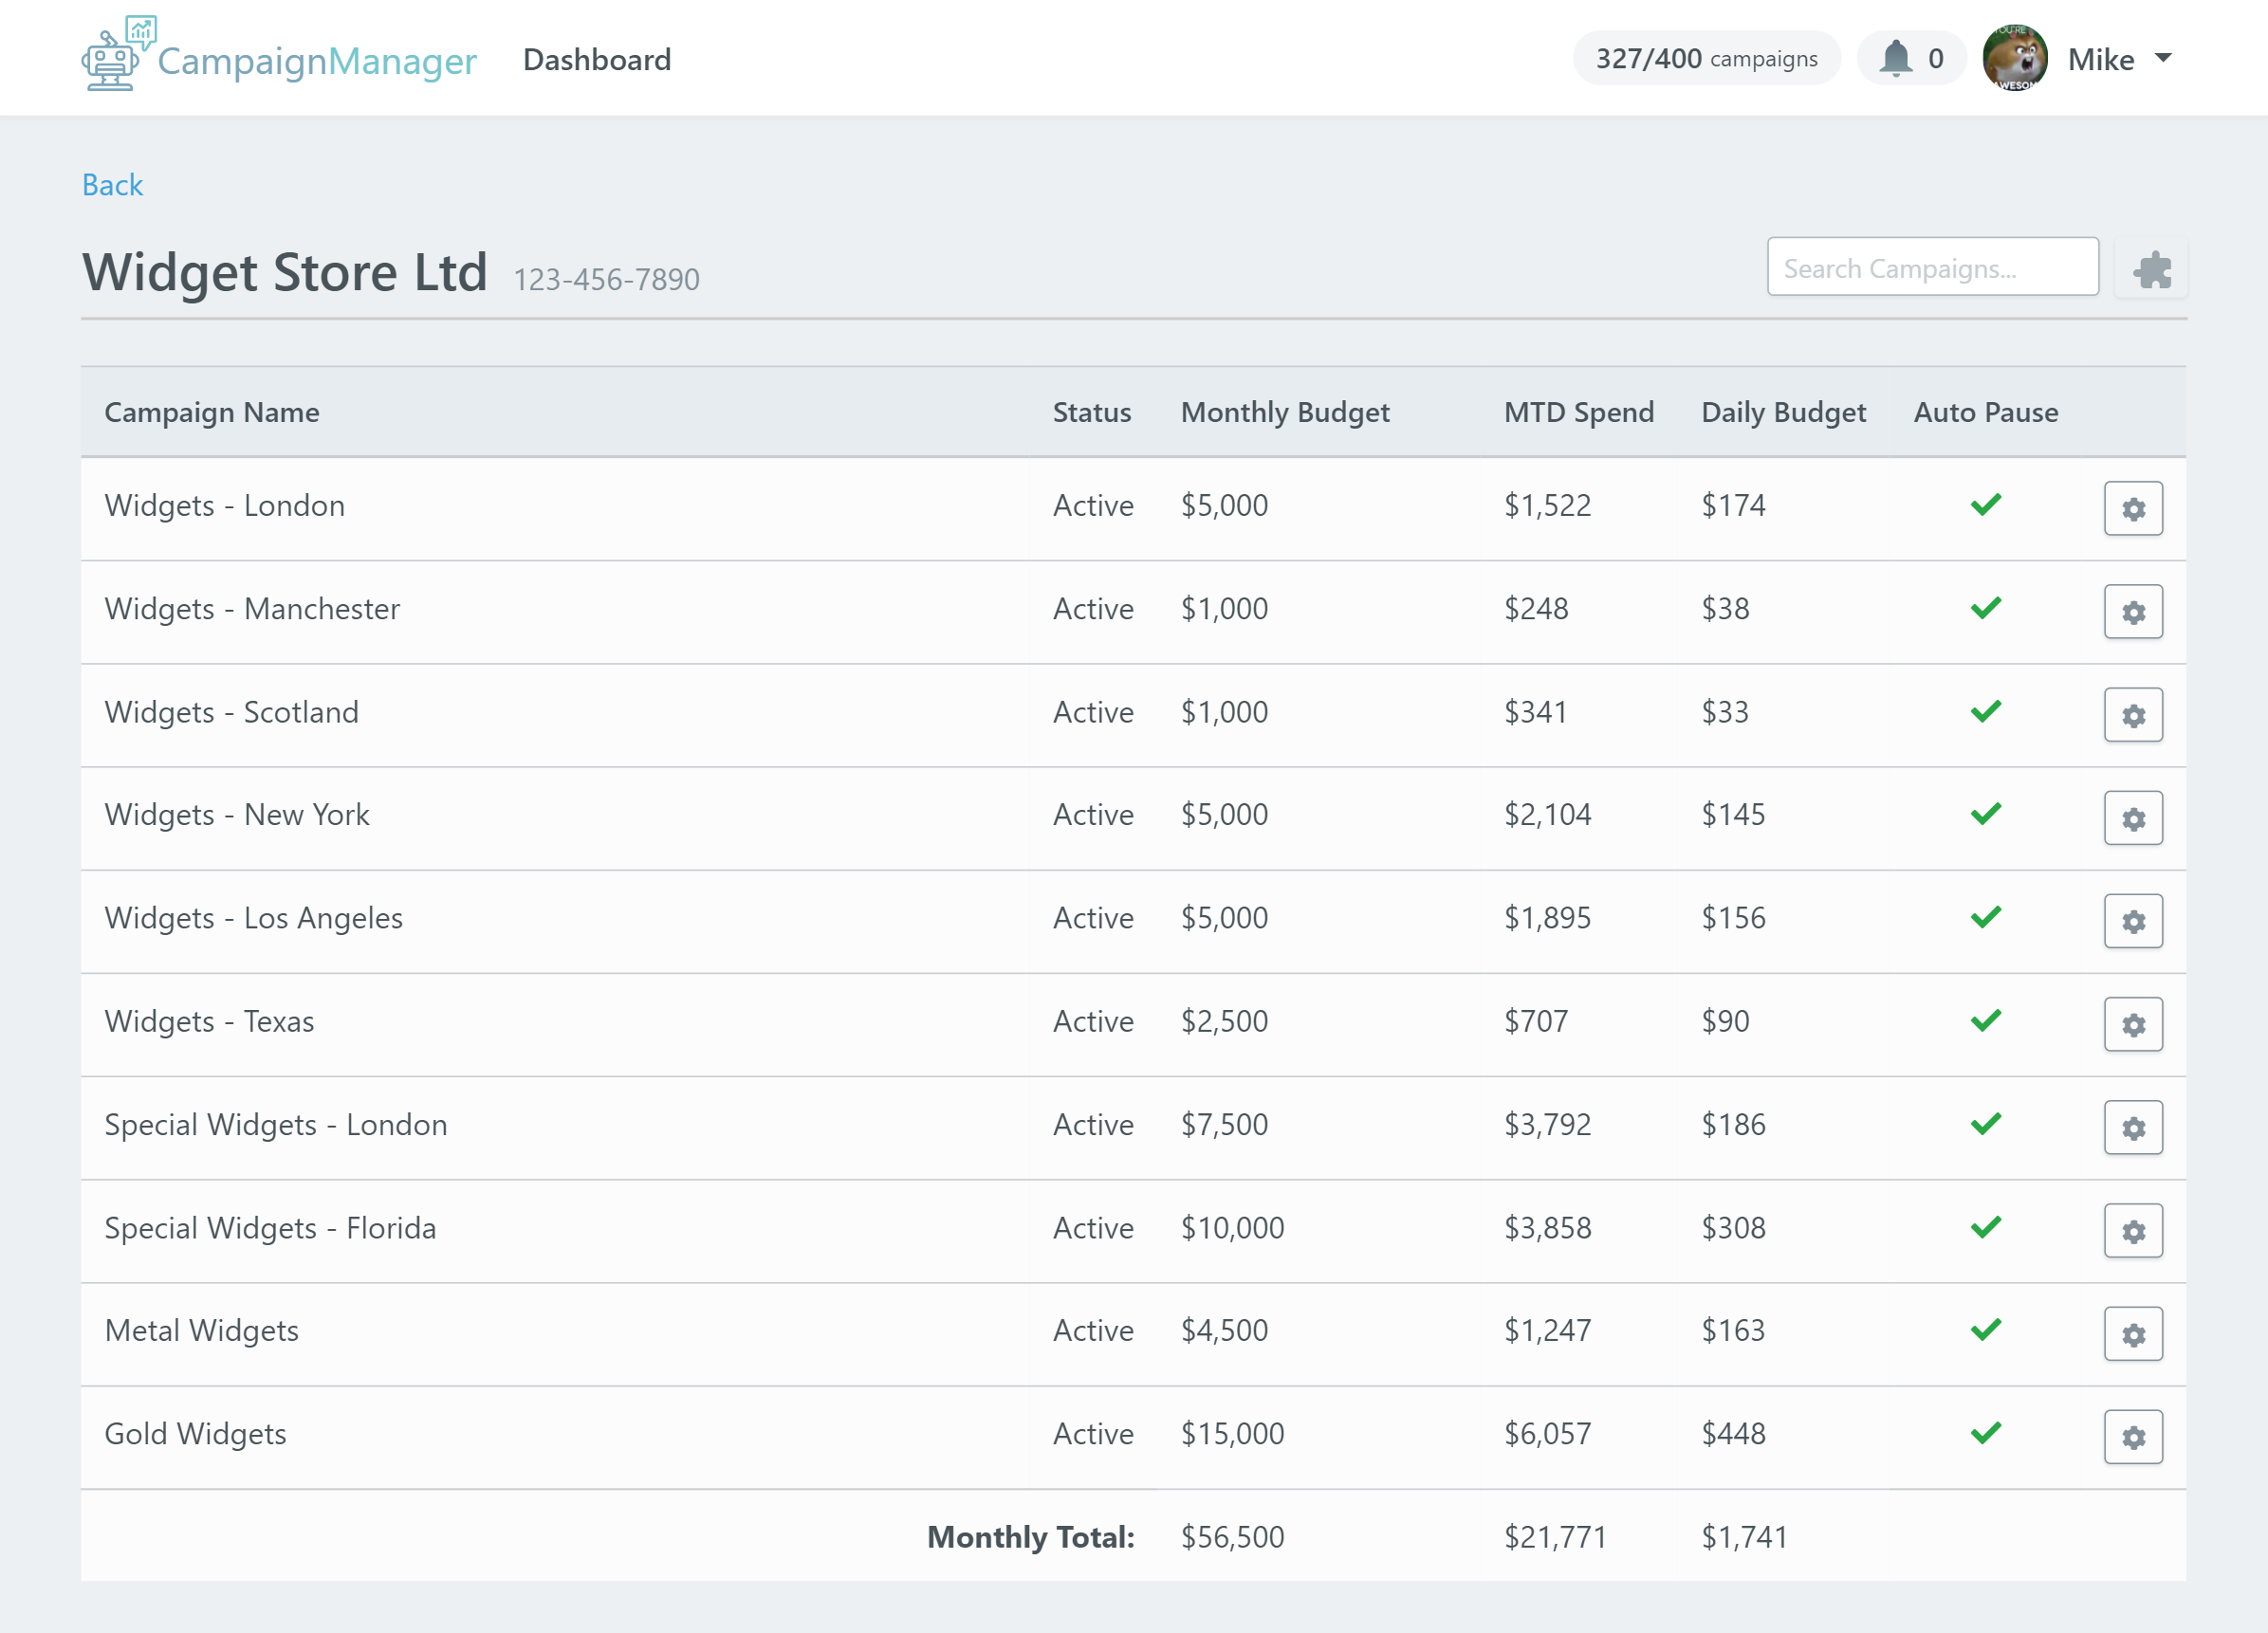The image size is (2268, 1633).
Task: Select the Widgets - Manchester campaign name
Action: pos(252,608)
